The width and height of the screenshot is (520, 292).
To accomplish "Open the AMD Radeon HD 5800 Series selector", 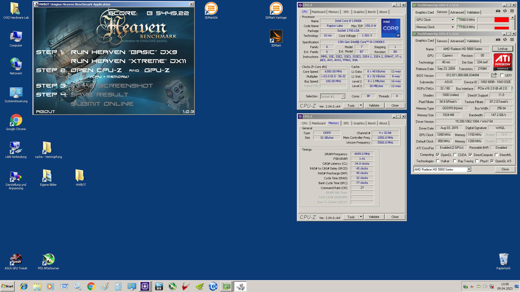I will click(x=442, y=170).
